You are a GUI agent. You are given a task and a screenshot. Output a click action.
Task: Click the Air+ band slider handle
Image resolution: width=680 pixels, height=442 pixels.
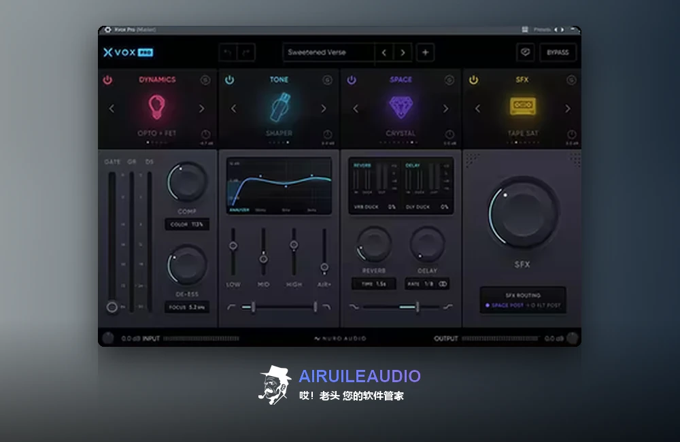tap(324, 267)
